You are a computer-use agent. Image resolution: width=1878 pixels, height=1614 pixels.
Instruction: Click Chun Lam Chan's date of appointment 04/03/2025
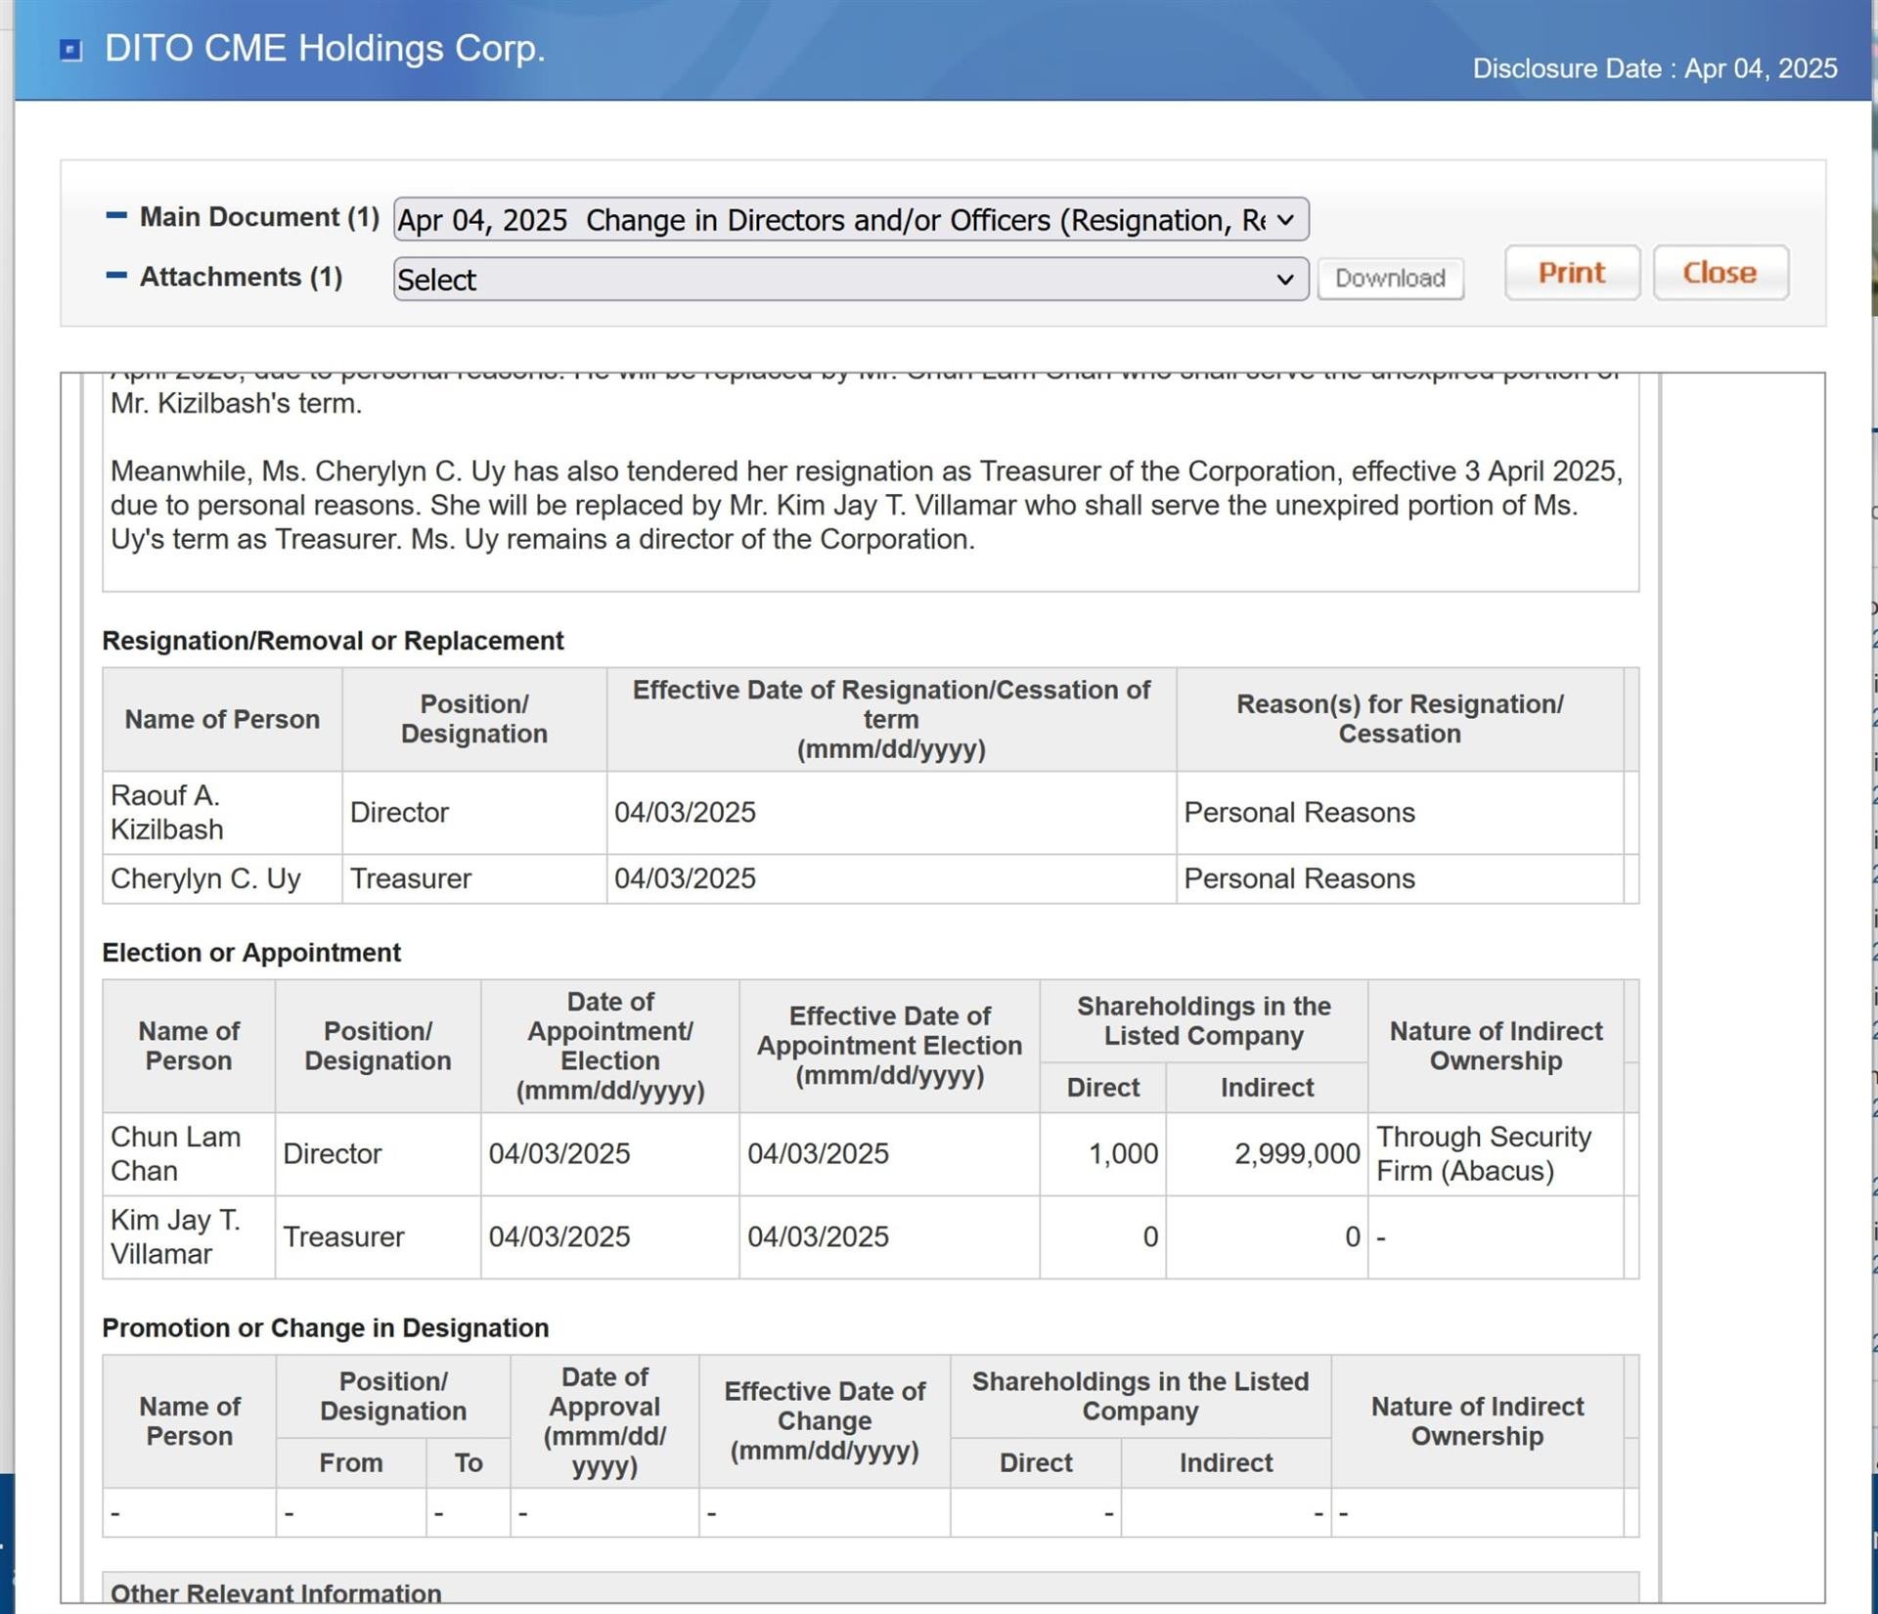[559, 1154]
